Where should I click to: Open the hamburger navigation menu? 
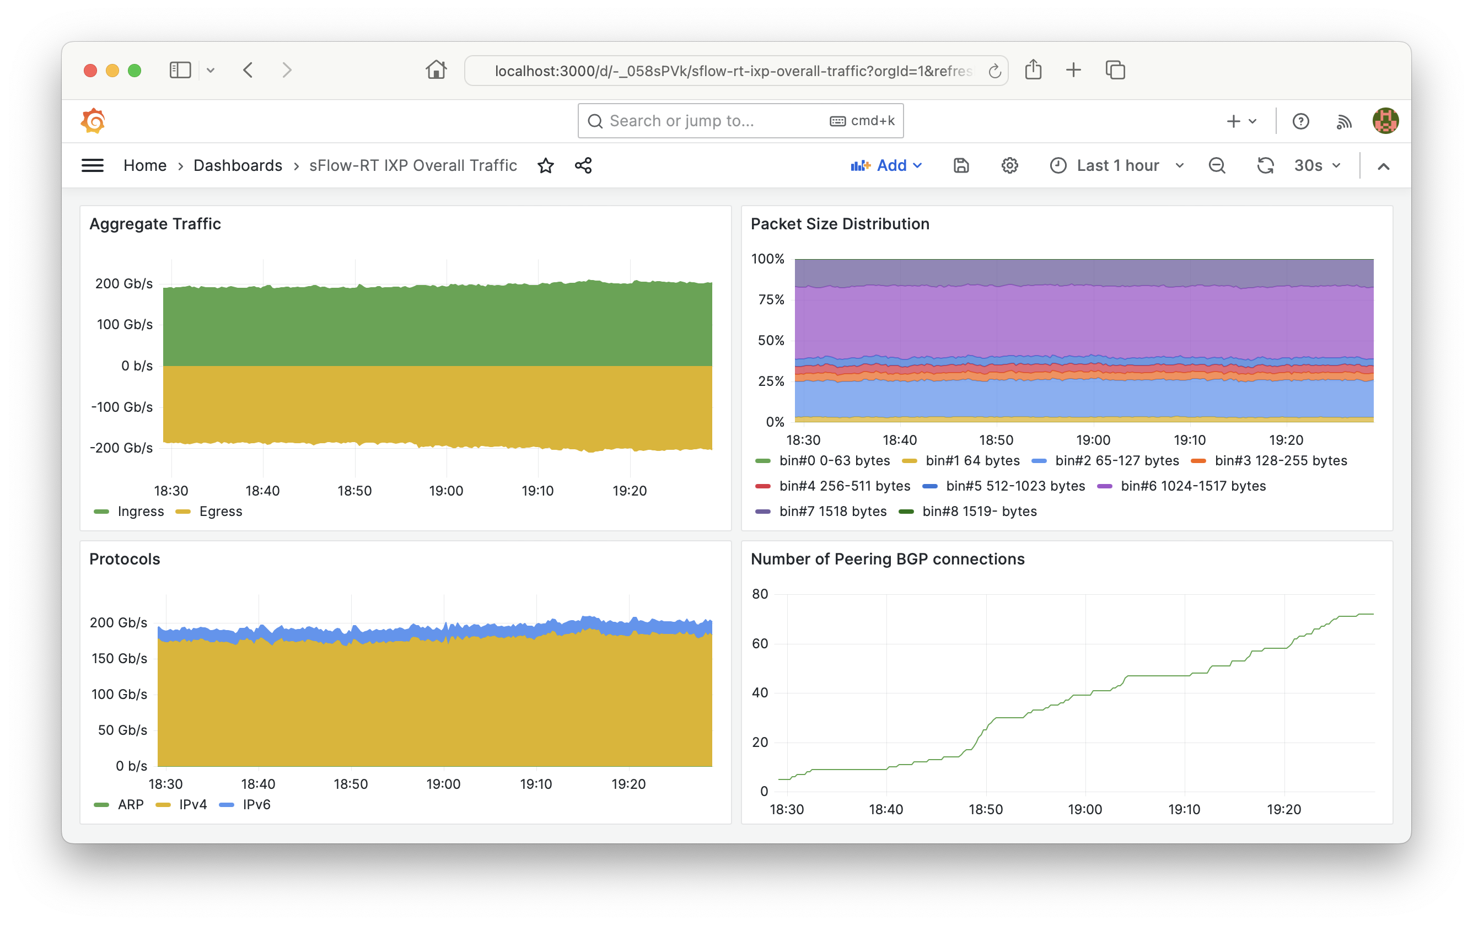[93, 166]
